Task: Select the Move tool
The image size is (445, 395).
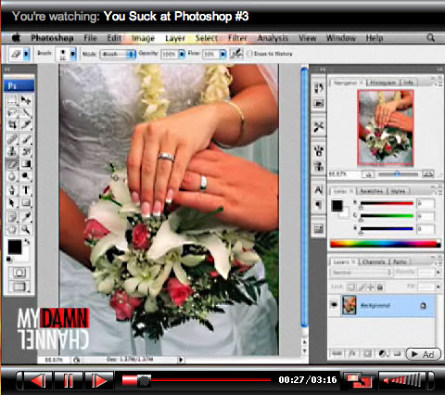Action: tap(26, 100)
